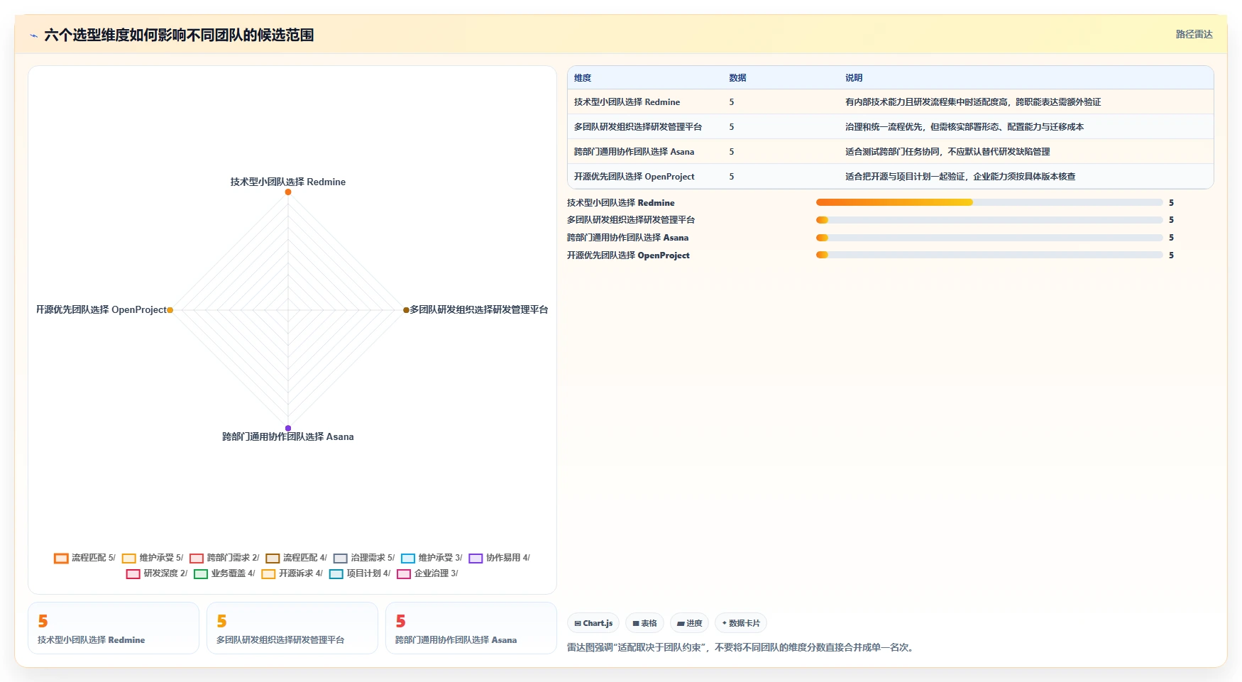The width and height of the screenshot is (1242, 682).
Task: Click description starting 有内部技术能力且研发流程集中
Action: pyautogui.click(x=973, y=102)
